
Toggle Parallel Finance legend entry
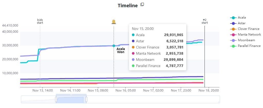[x=249, y=46]
